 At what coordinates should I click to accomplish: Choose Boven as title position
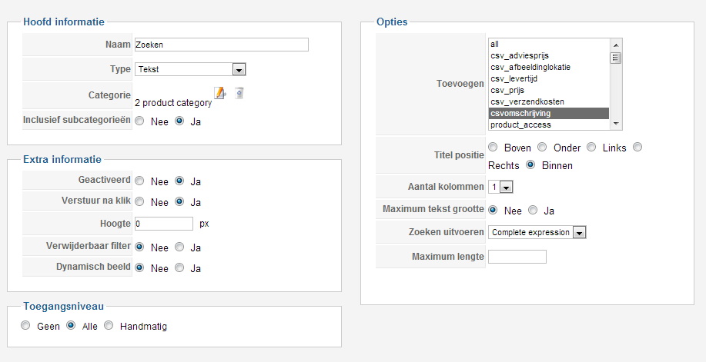pos(493,147)
